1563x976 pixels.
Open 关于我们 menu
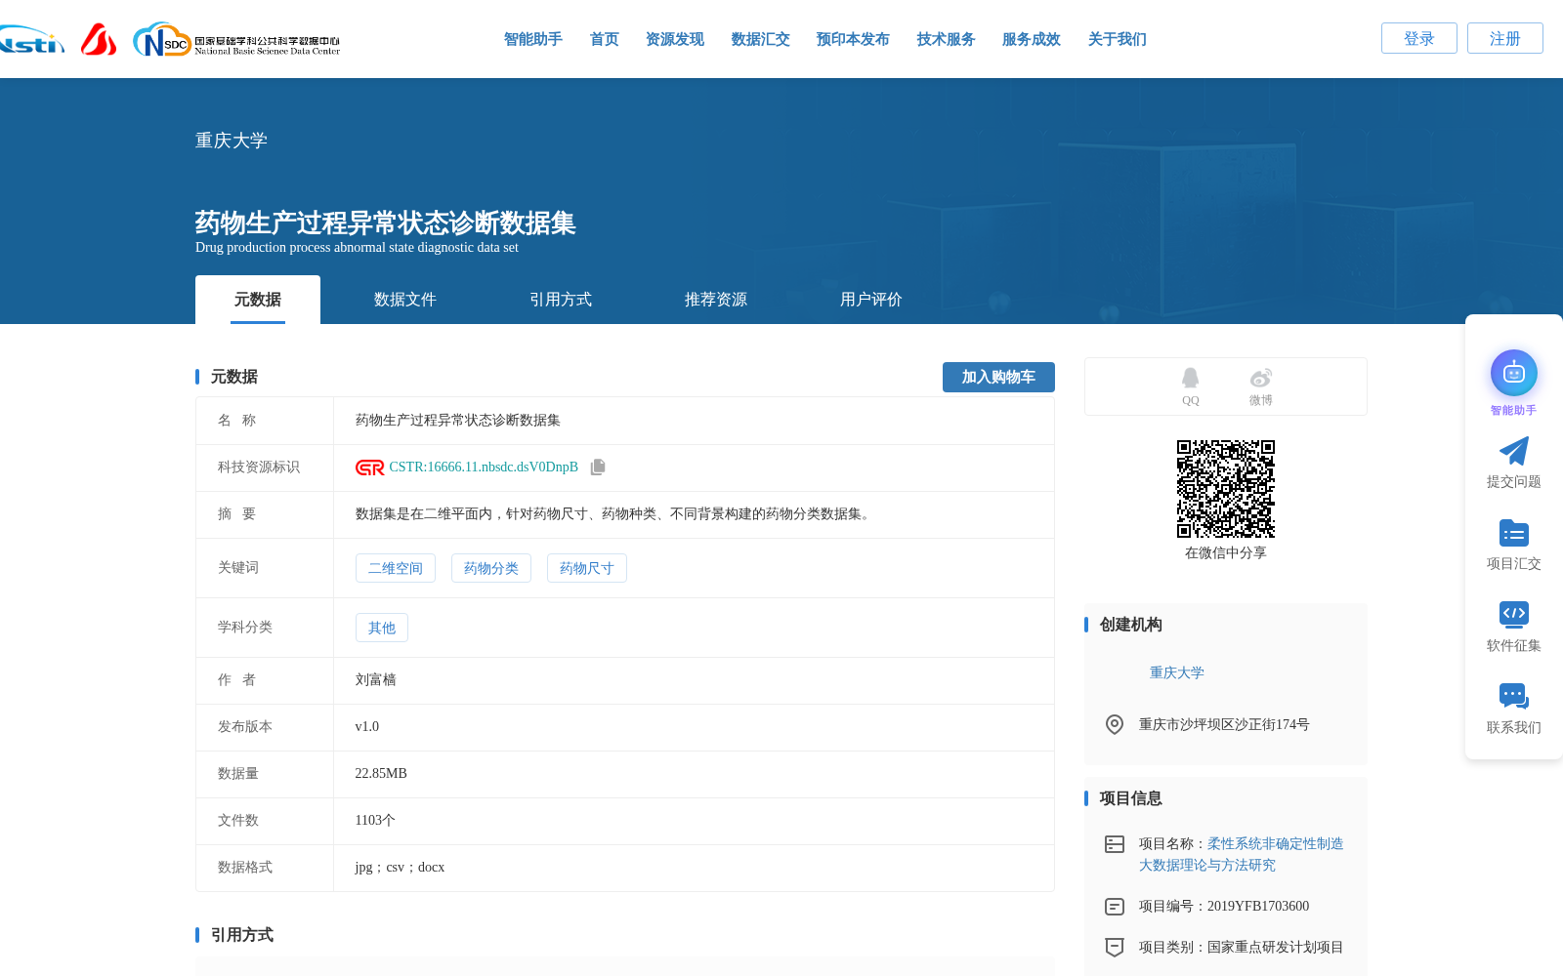coord(1118,39)
